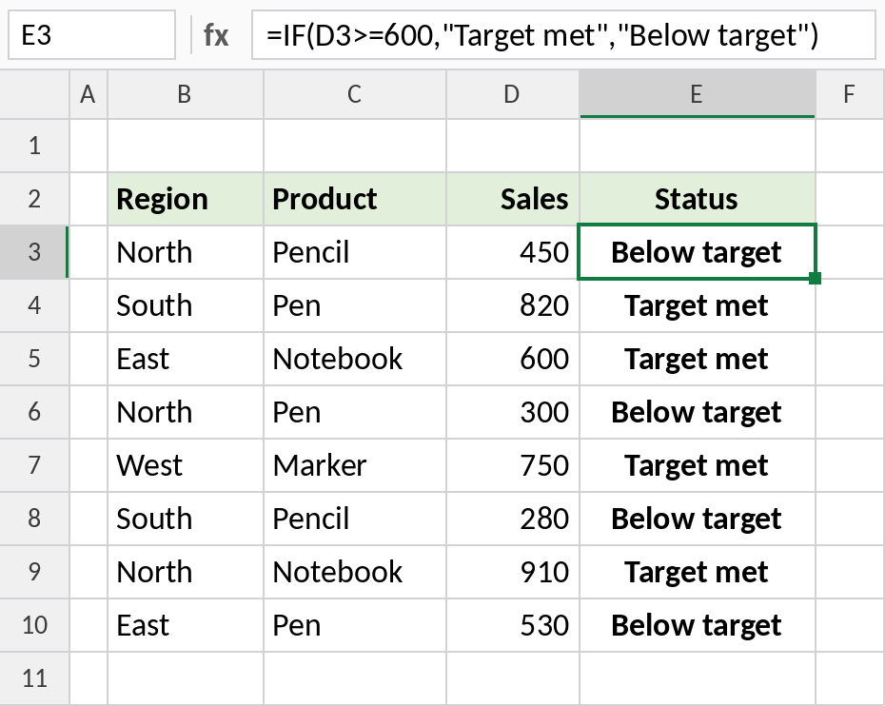Click East in row 5

click(186, 359)
